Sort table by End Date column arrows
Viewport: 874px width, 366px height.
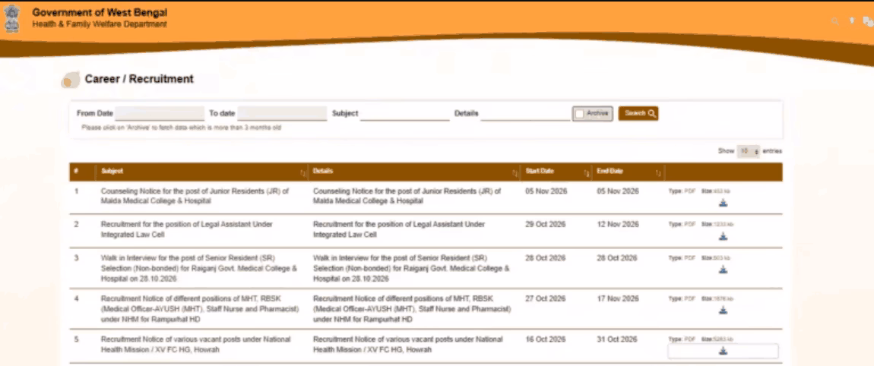[x=658, y=172]
